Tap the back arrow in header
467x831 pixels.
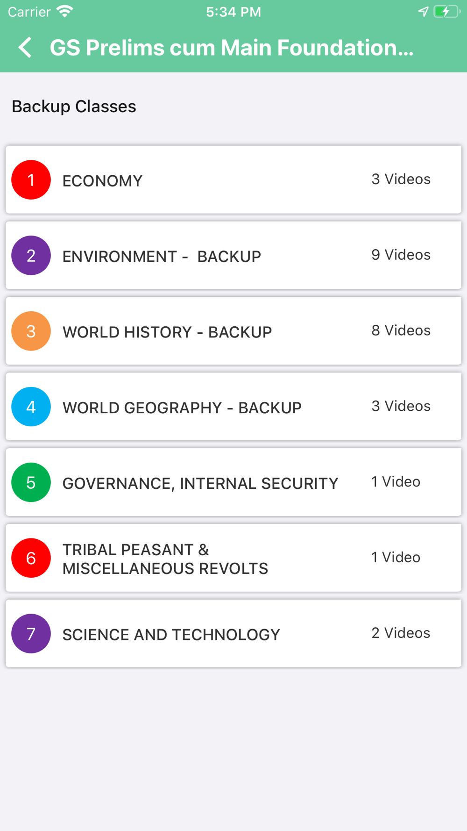coord(25,48)
